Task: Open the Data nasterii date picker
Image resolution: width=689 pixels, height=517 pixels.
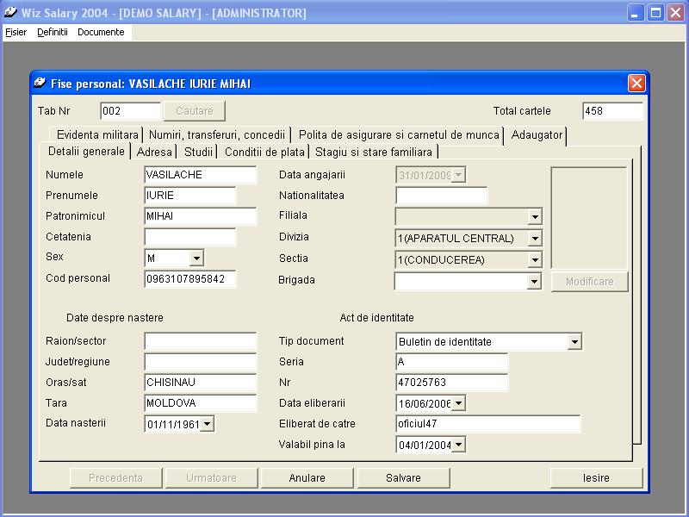Action: [207, 424]
